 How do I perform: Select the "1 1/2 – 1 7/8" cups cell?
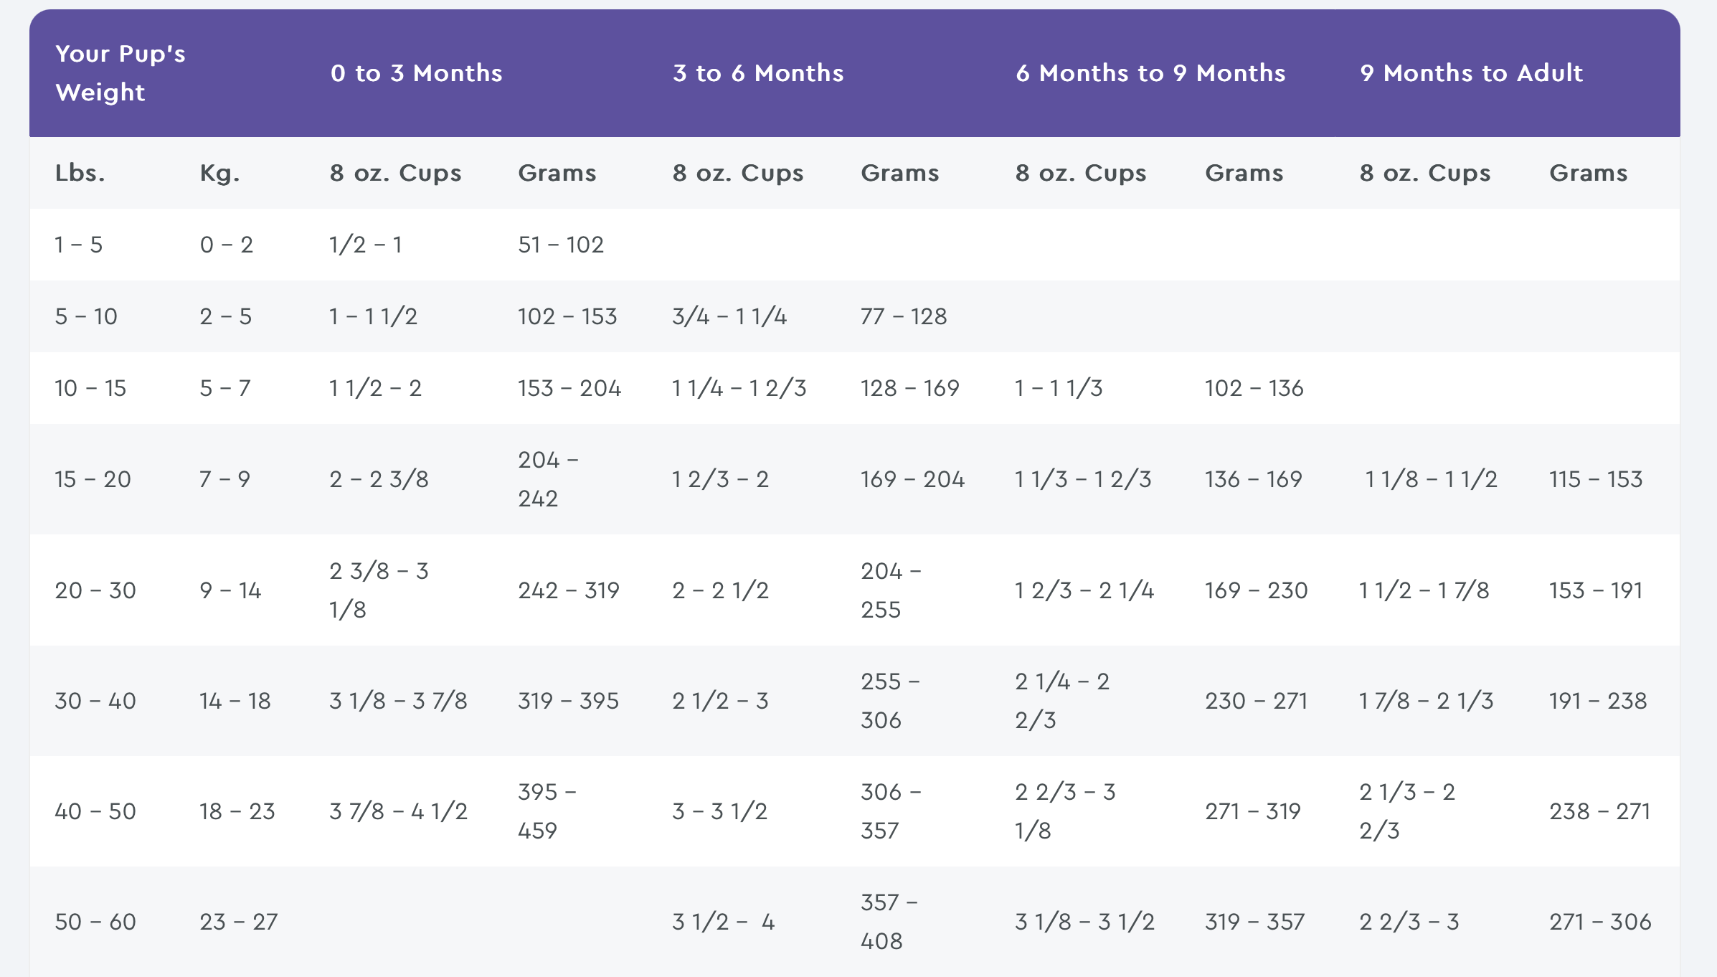(1424, 590)
